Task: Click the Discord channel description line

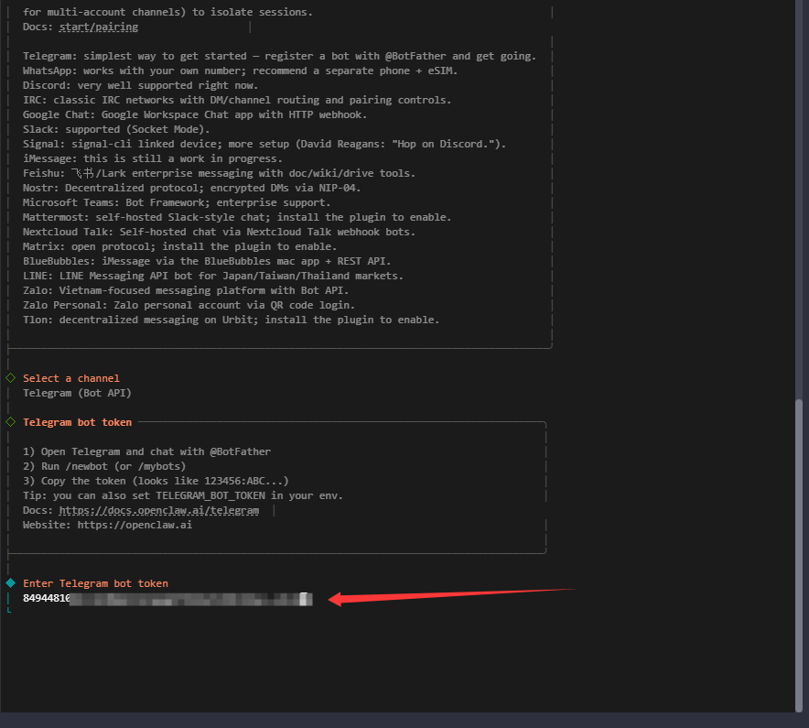Action: 140,85
